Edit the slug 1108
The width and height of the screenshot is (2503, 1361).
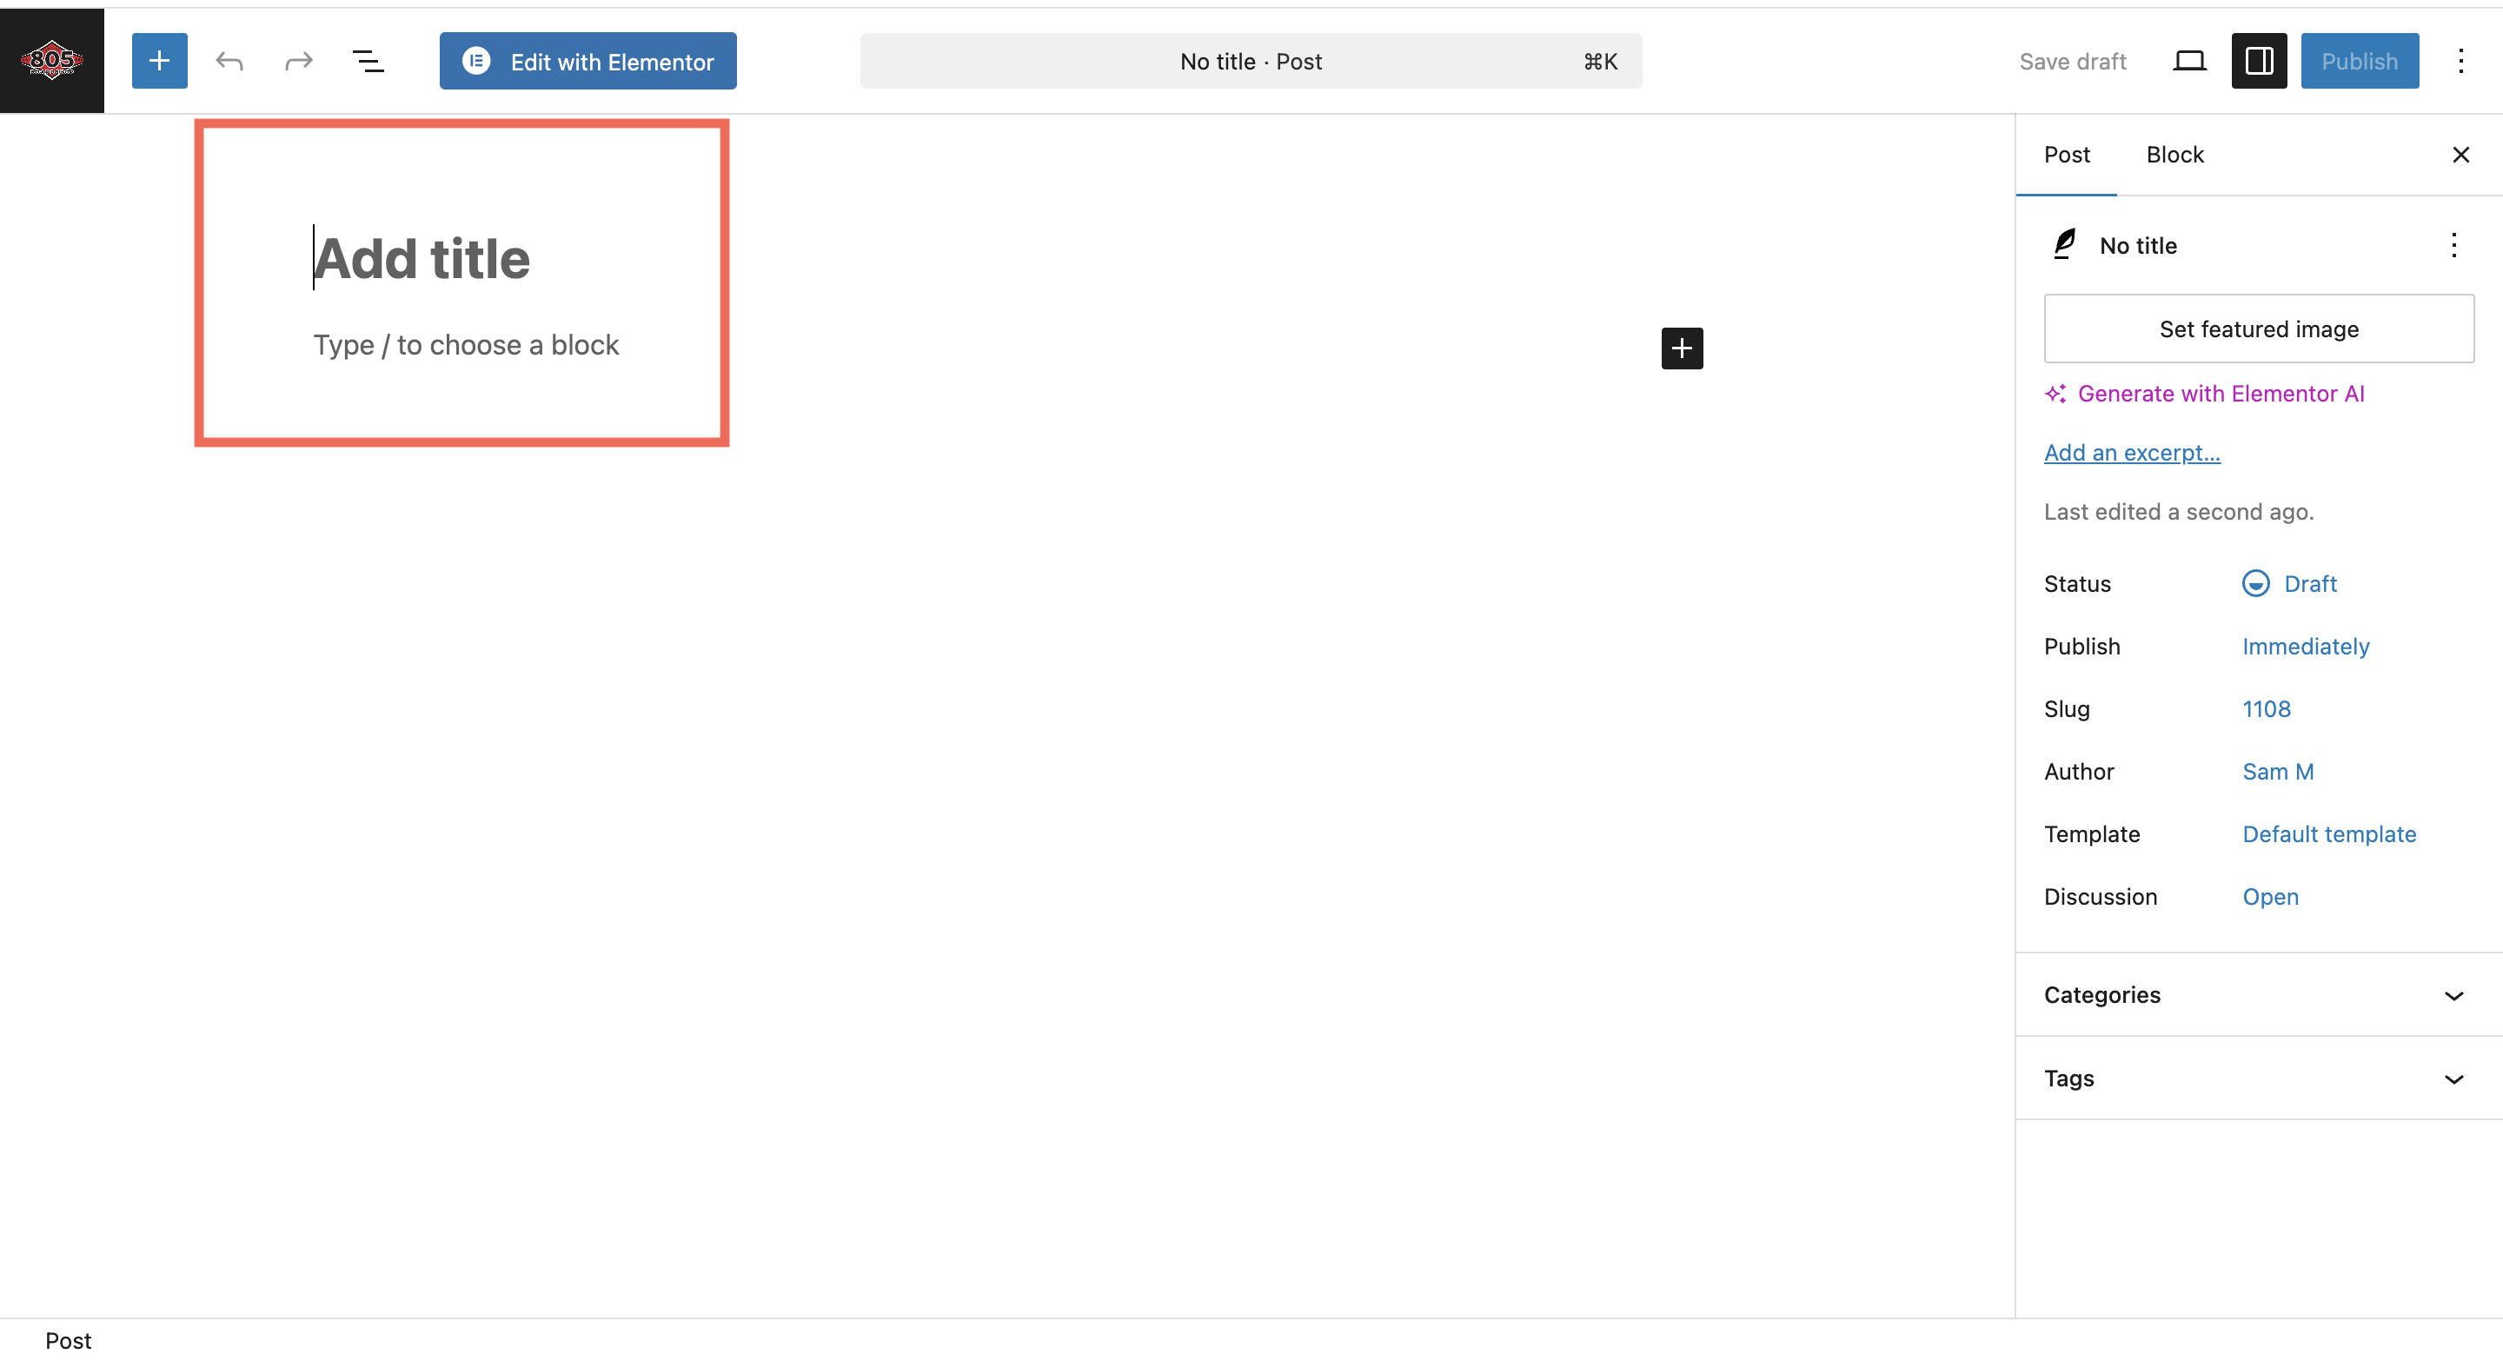(x=2266, y=708)
